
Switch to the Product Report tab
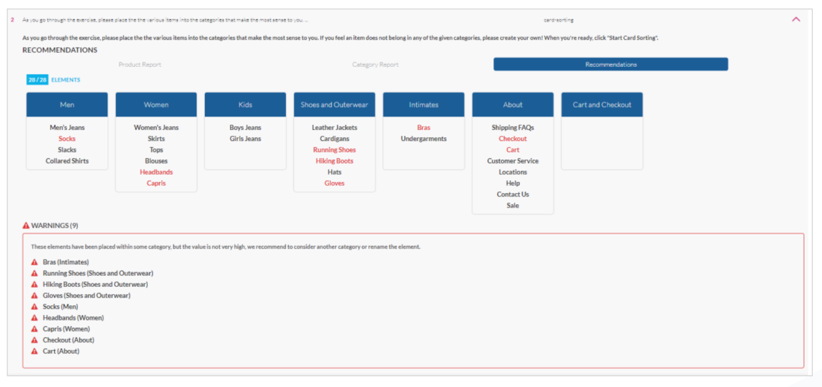[x=140, y=64]
